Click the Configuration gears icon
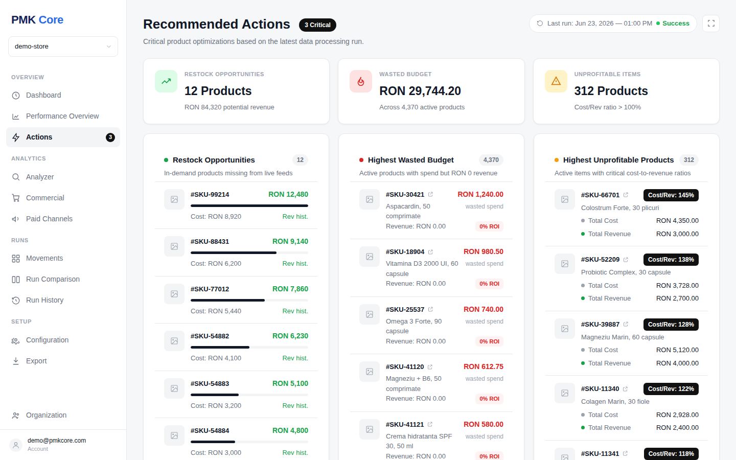 point(16,340)
